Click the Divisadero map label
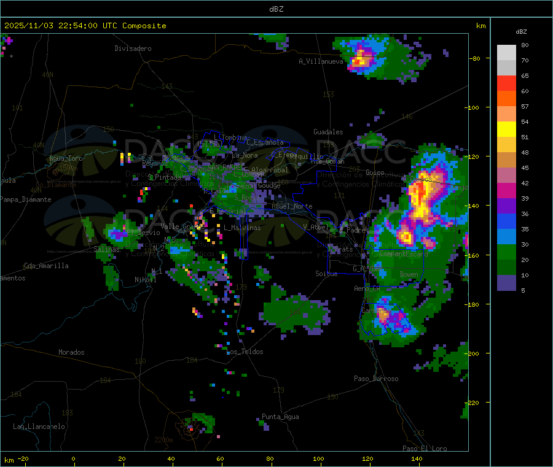 coord(133,48)
